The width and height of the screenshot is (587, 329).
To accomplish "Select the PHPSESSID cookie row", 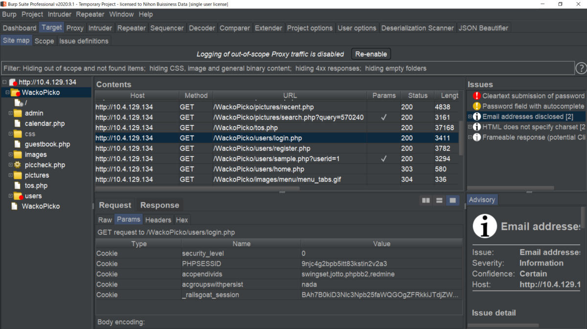I will [x=279, y=264].
